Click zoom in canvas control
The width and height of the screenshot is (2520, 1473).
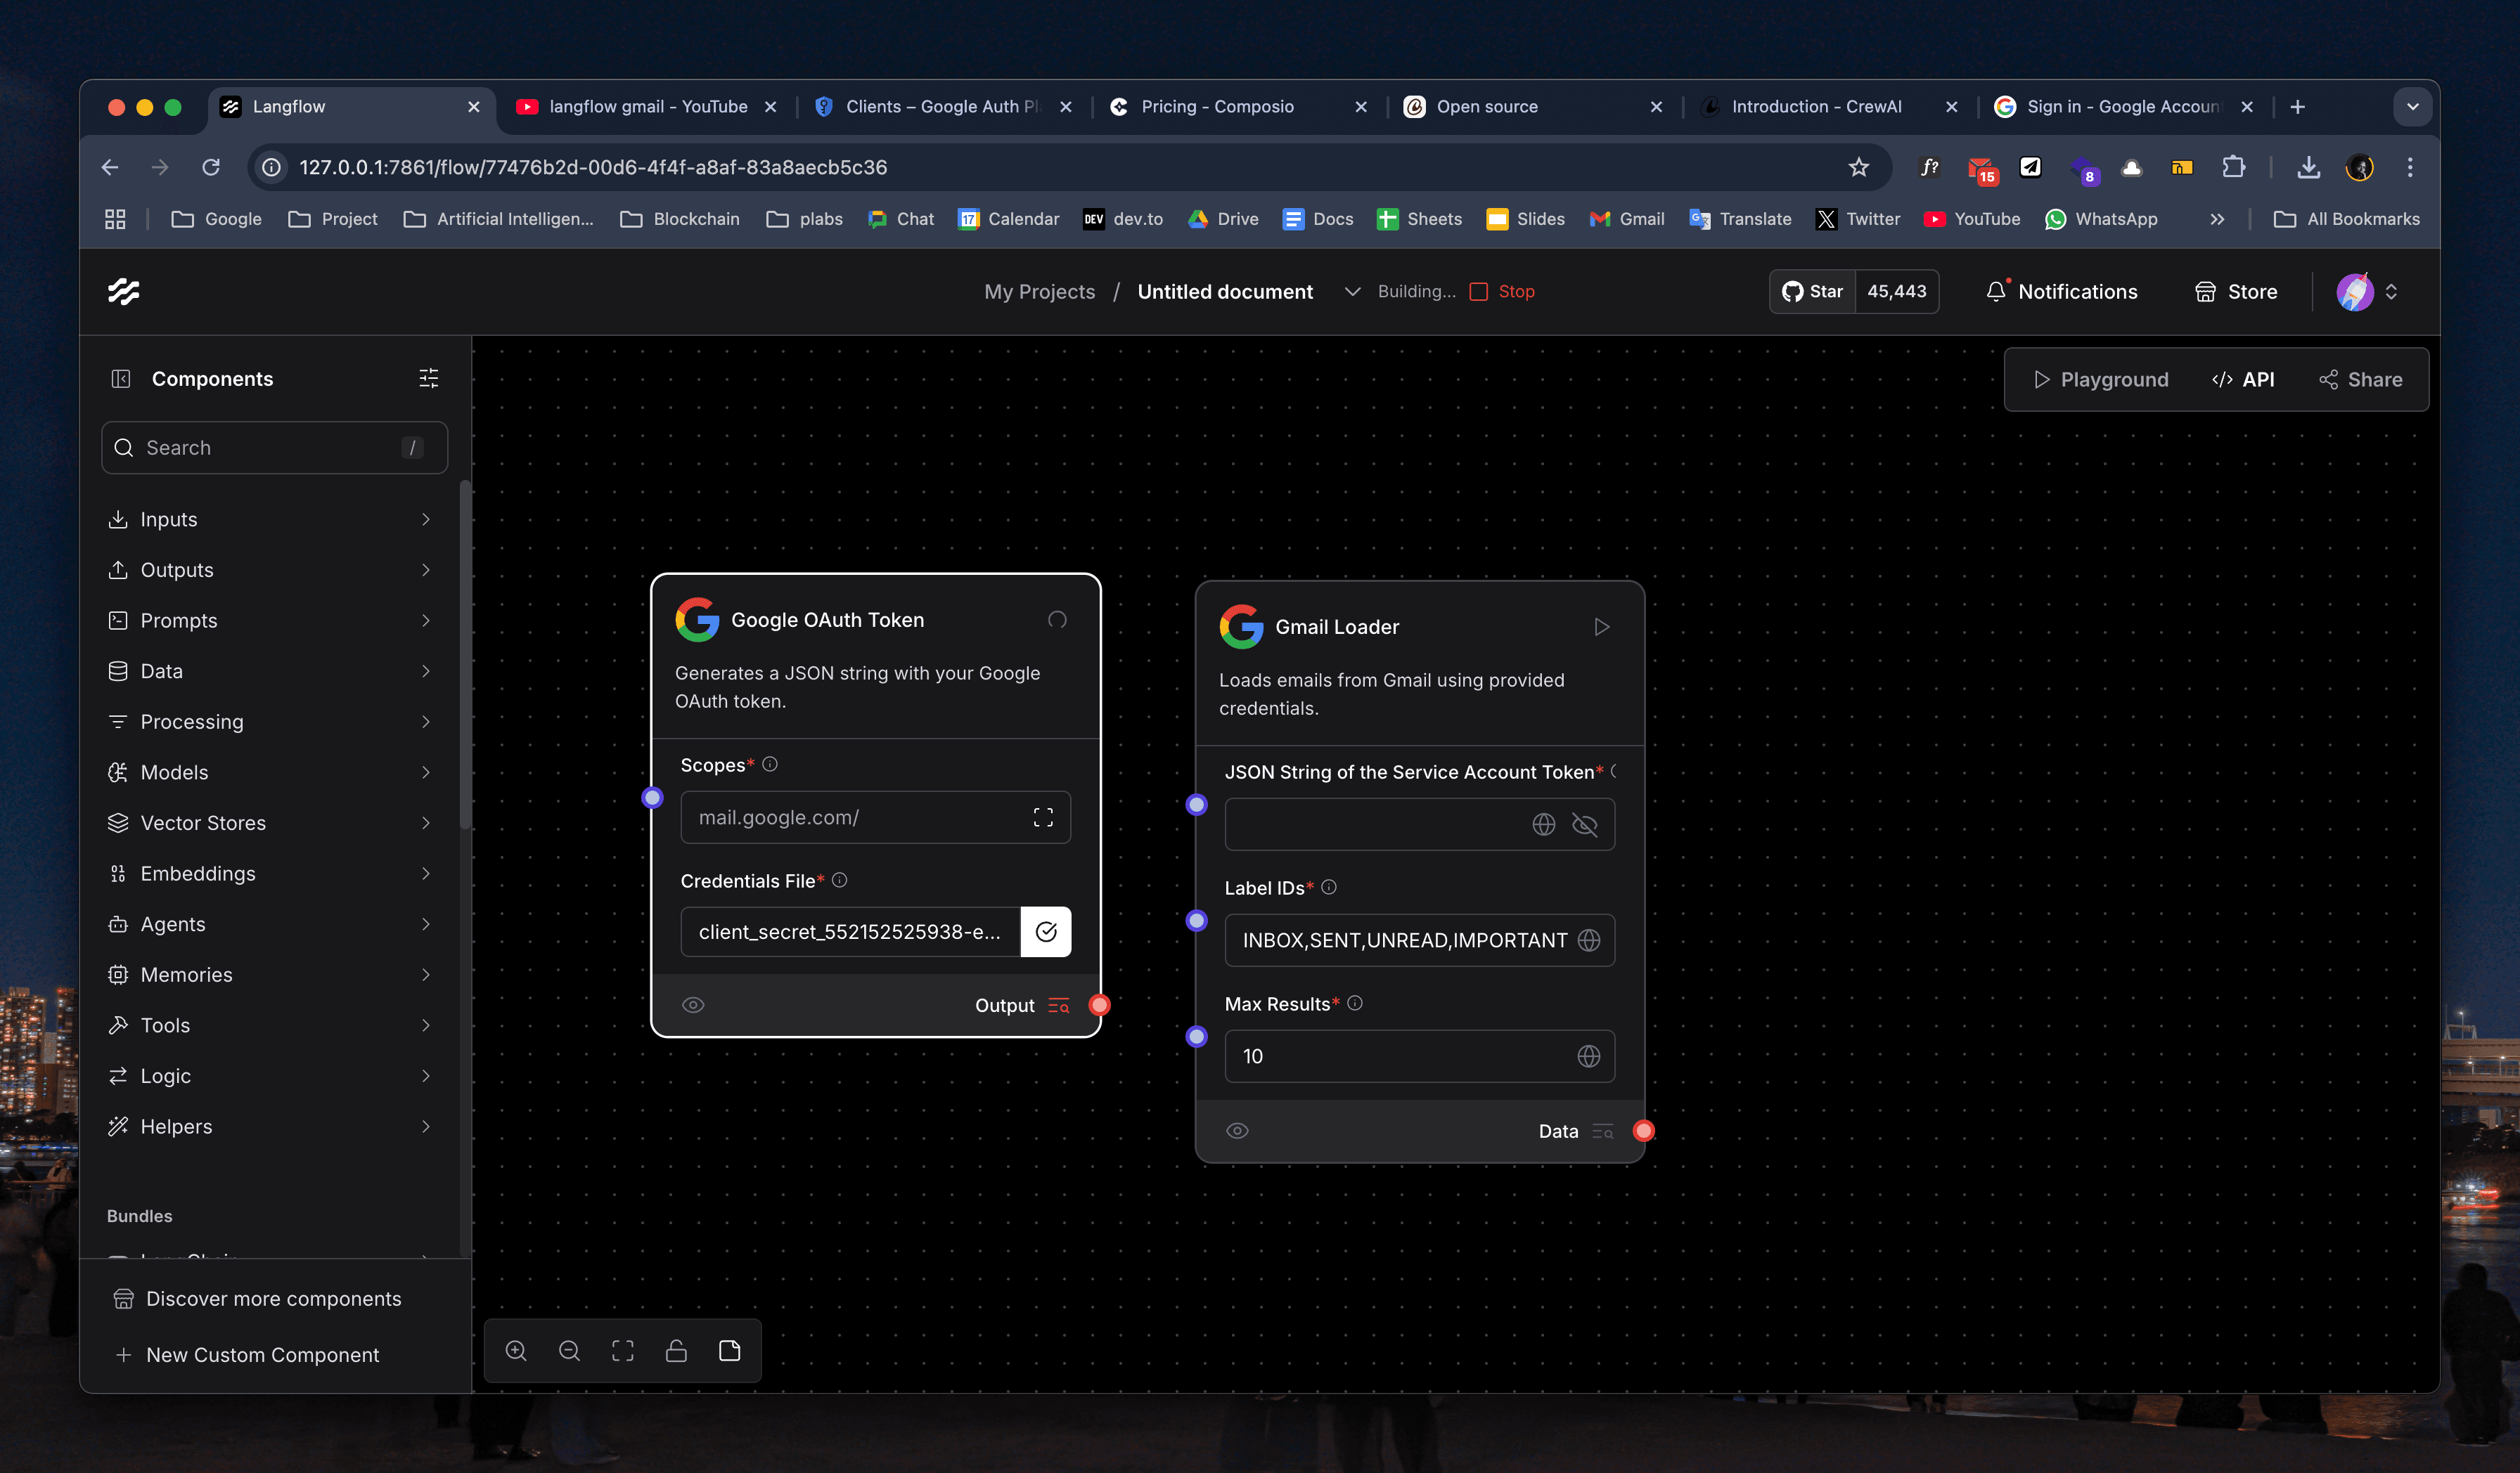pos(516,1351)
